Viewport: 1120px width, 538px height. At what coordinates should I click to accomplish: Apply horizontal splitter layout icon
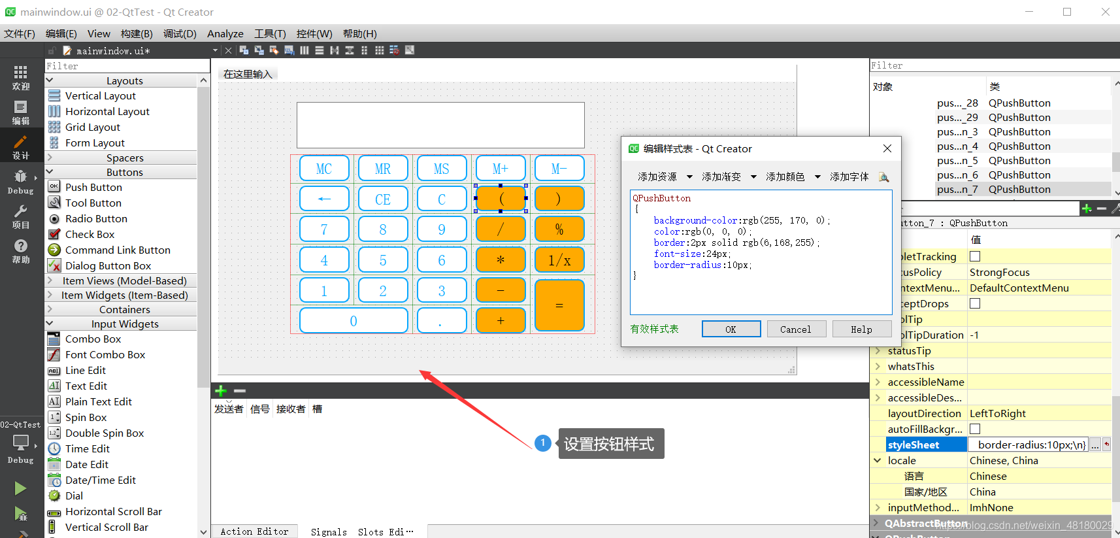pos(335,50)
